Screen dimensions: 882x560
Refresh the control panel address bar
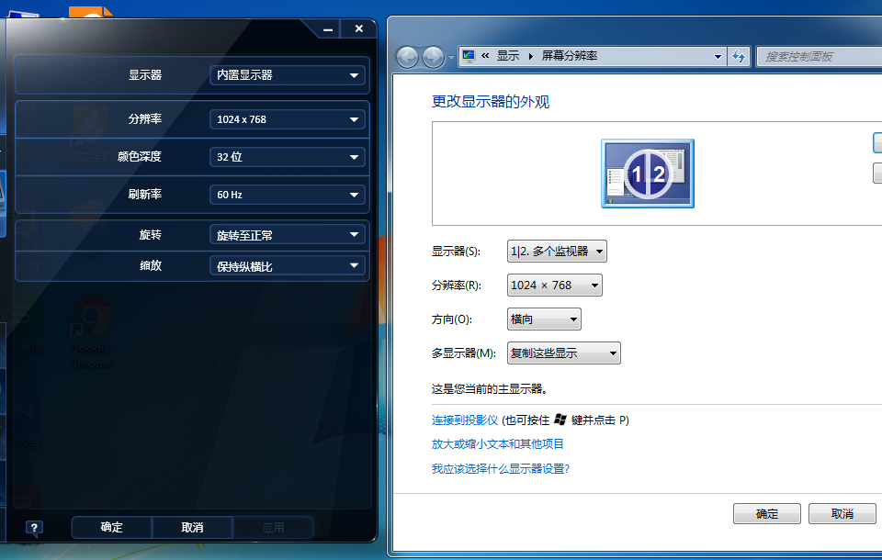point(739,56)
